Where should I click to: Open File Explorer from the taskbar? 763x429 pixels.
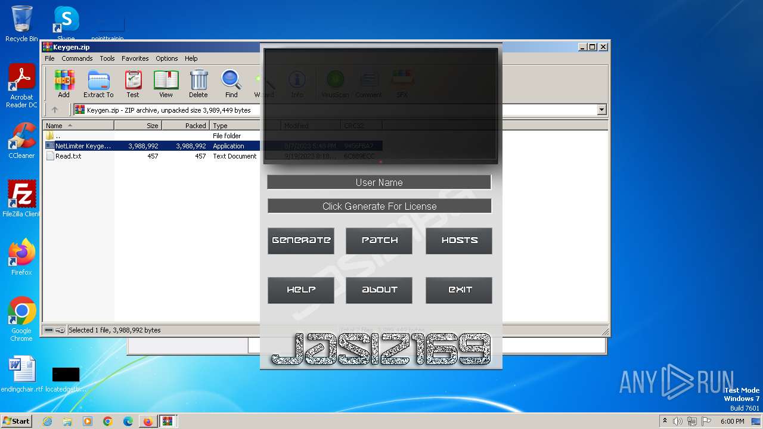click(x=67, y=421)
